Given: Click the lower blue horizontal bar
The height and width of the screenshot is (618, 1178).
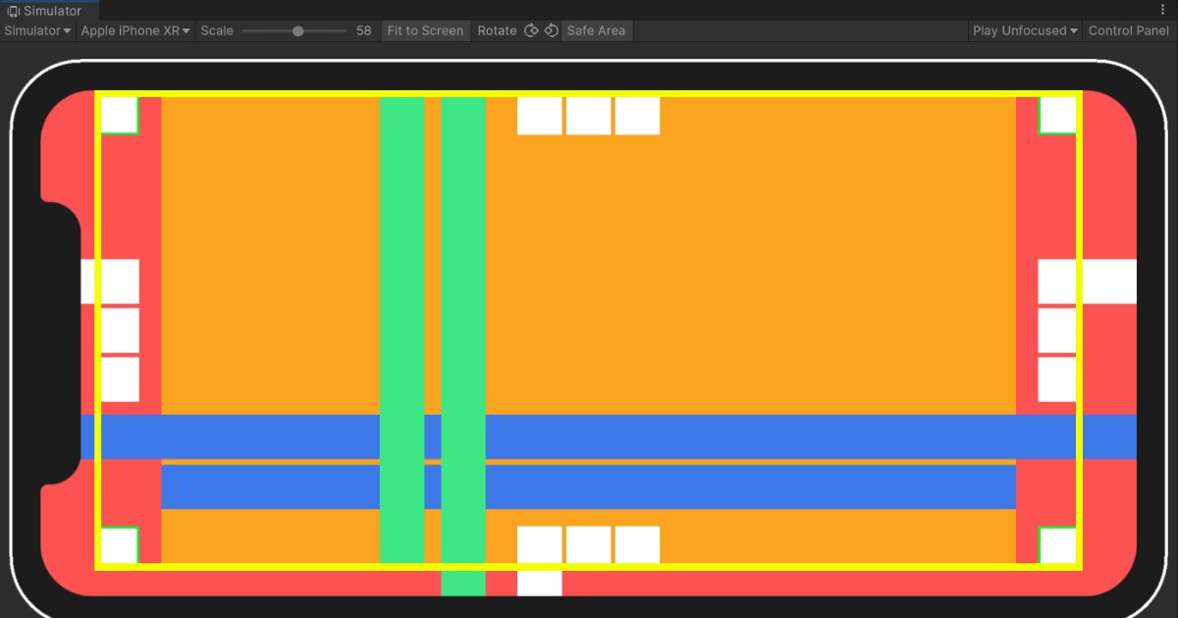Looking at the screenshot, I should click(588, 487).
